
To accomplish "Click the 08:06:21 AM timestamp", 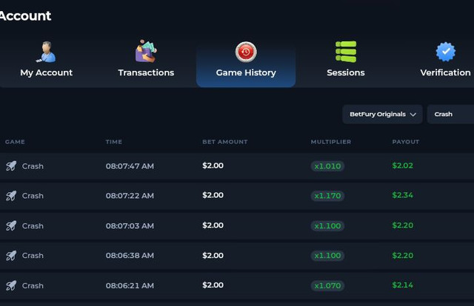I will click(x=130, y=285).
